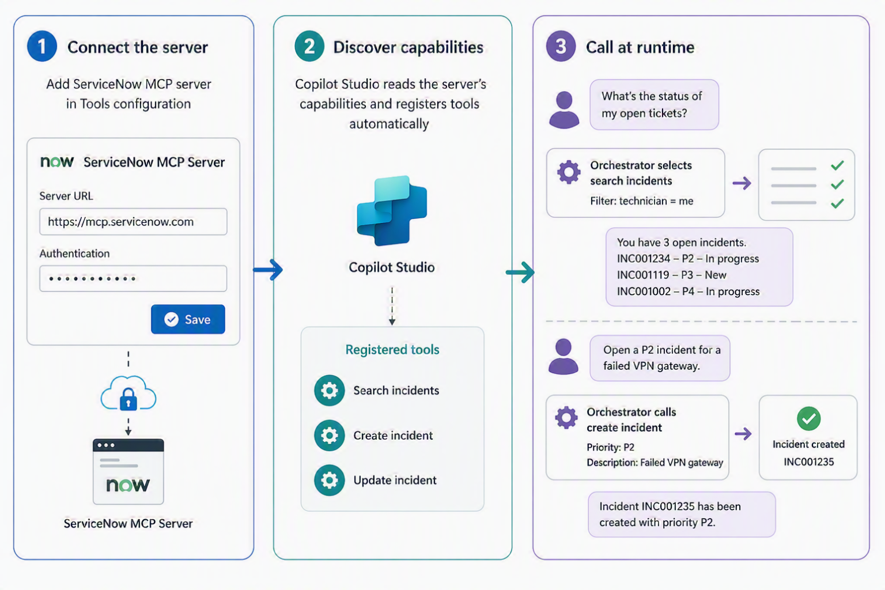Click the Filter: technician = me line

point(642,201)
